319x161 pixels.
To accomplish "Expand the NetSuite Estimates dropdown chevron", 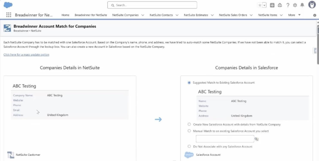I will pyautogui.click(x=212, y=15).
